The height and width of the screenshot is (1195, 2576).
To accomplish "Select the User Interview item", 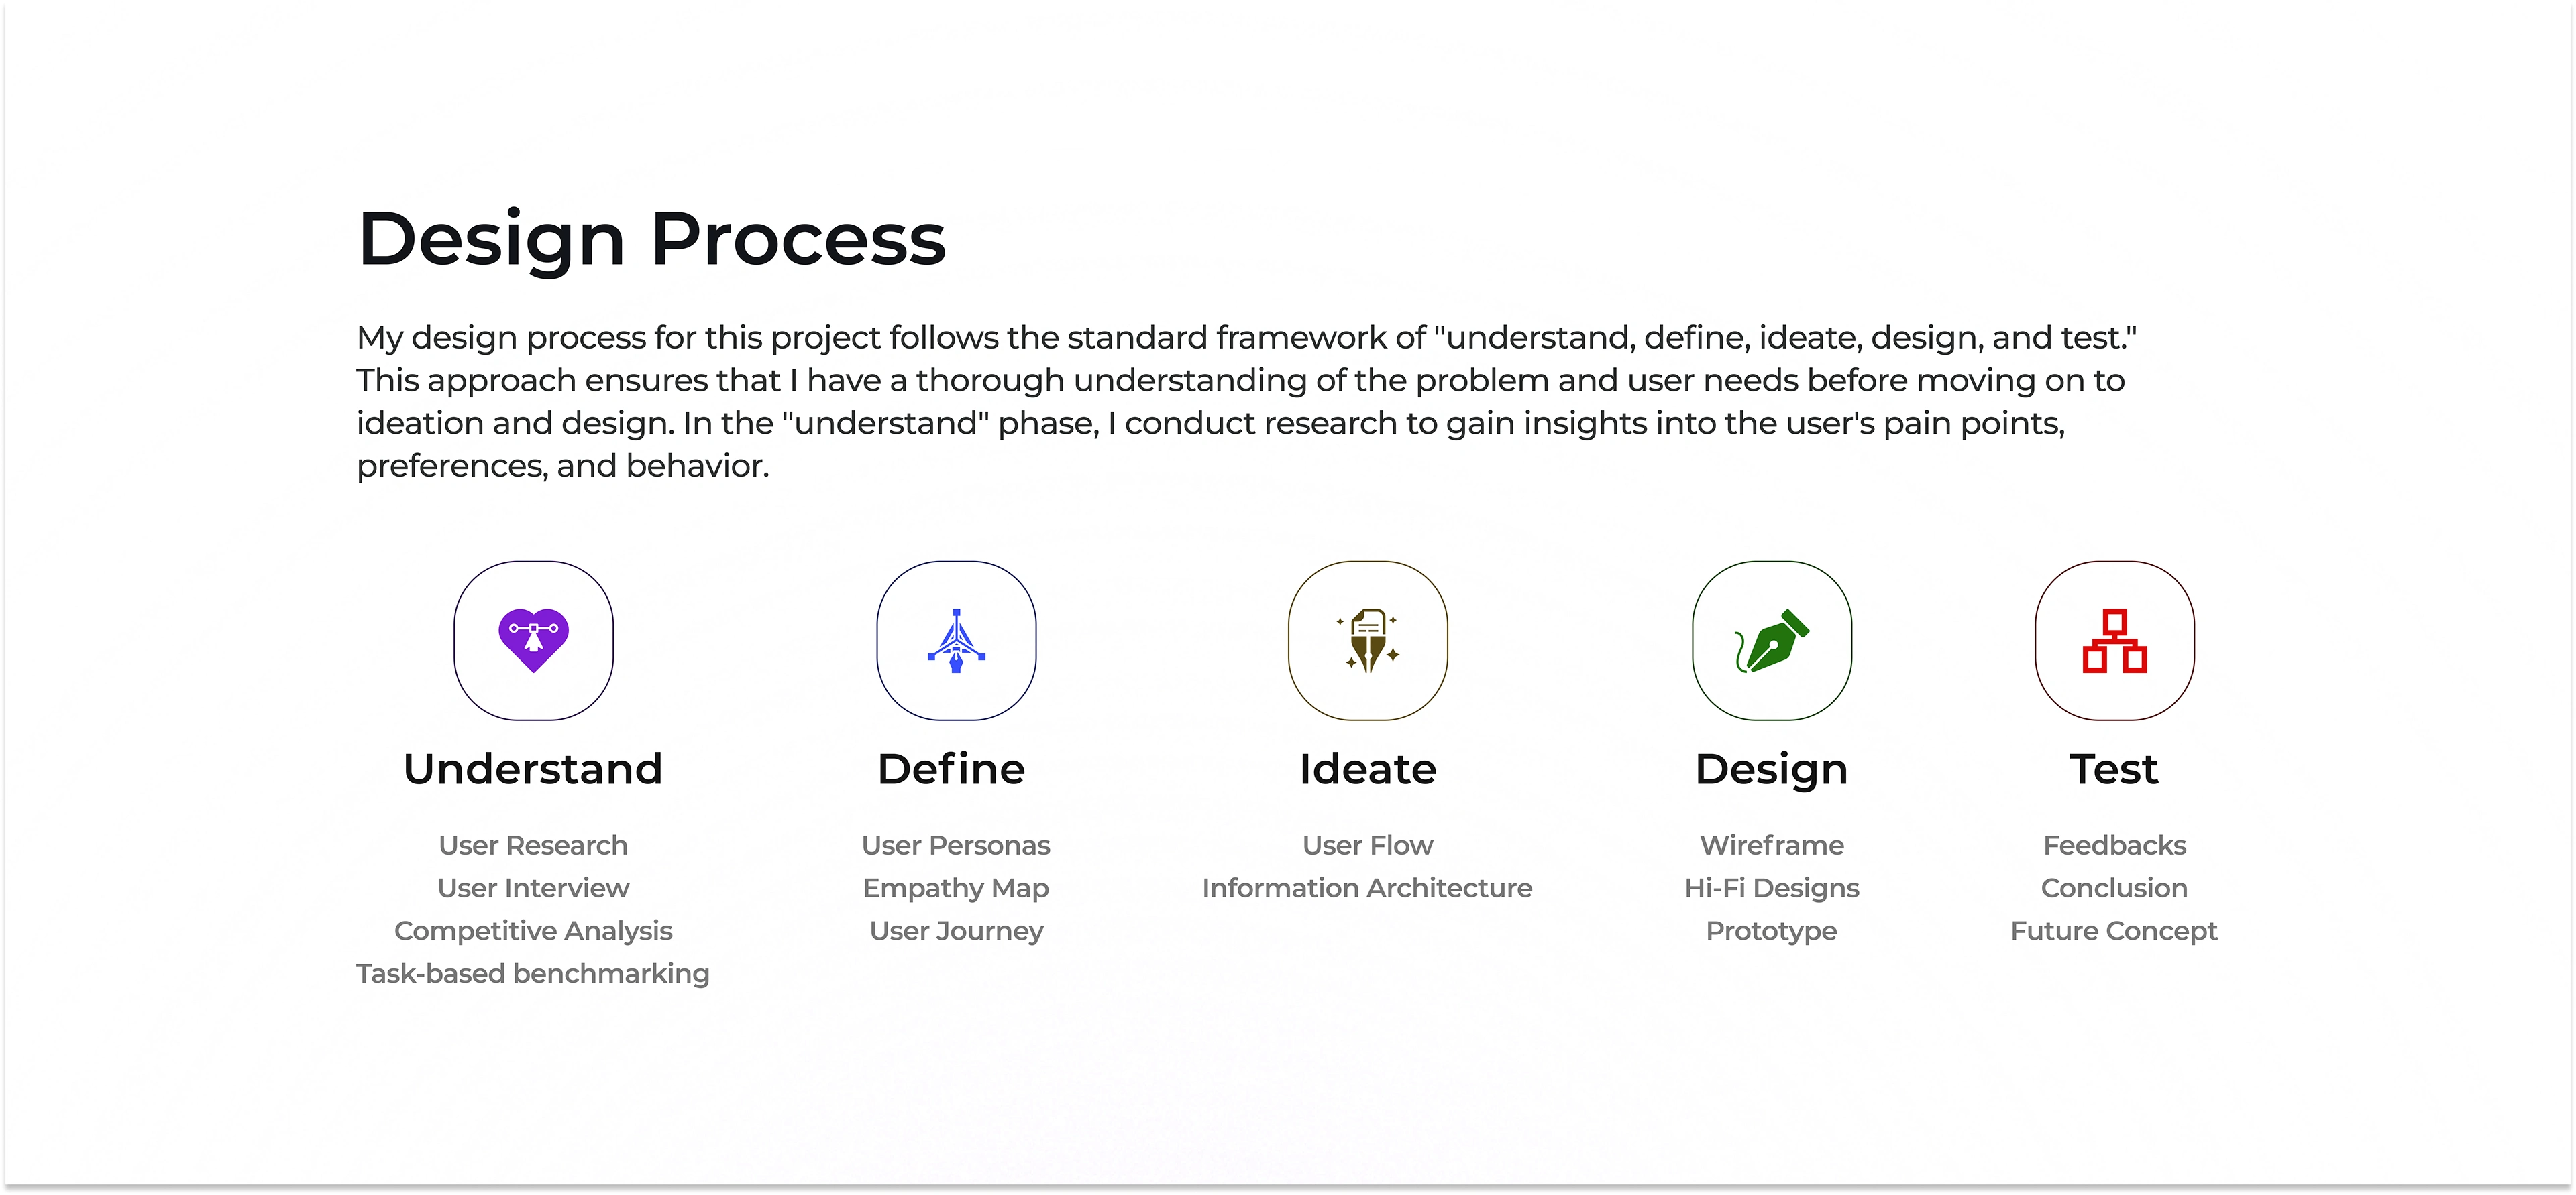I will pos(533,888).
